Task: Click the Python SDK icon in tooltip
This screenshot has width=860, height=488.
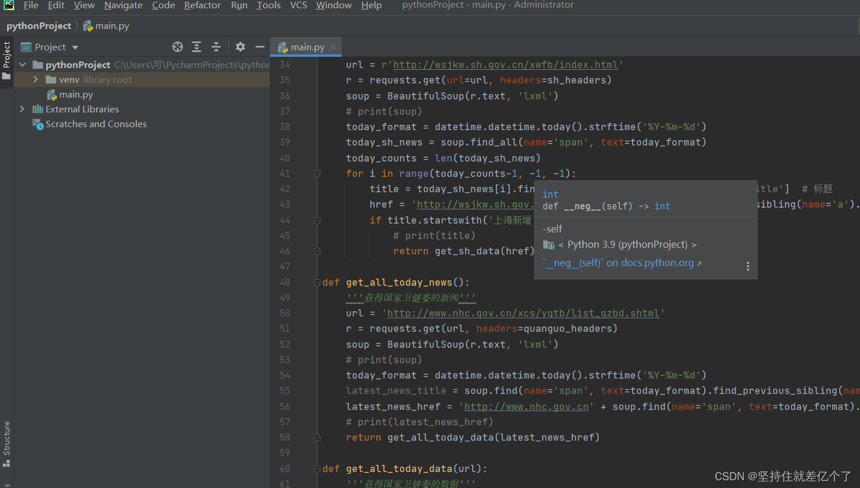Action: (x=548, y=244)
